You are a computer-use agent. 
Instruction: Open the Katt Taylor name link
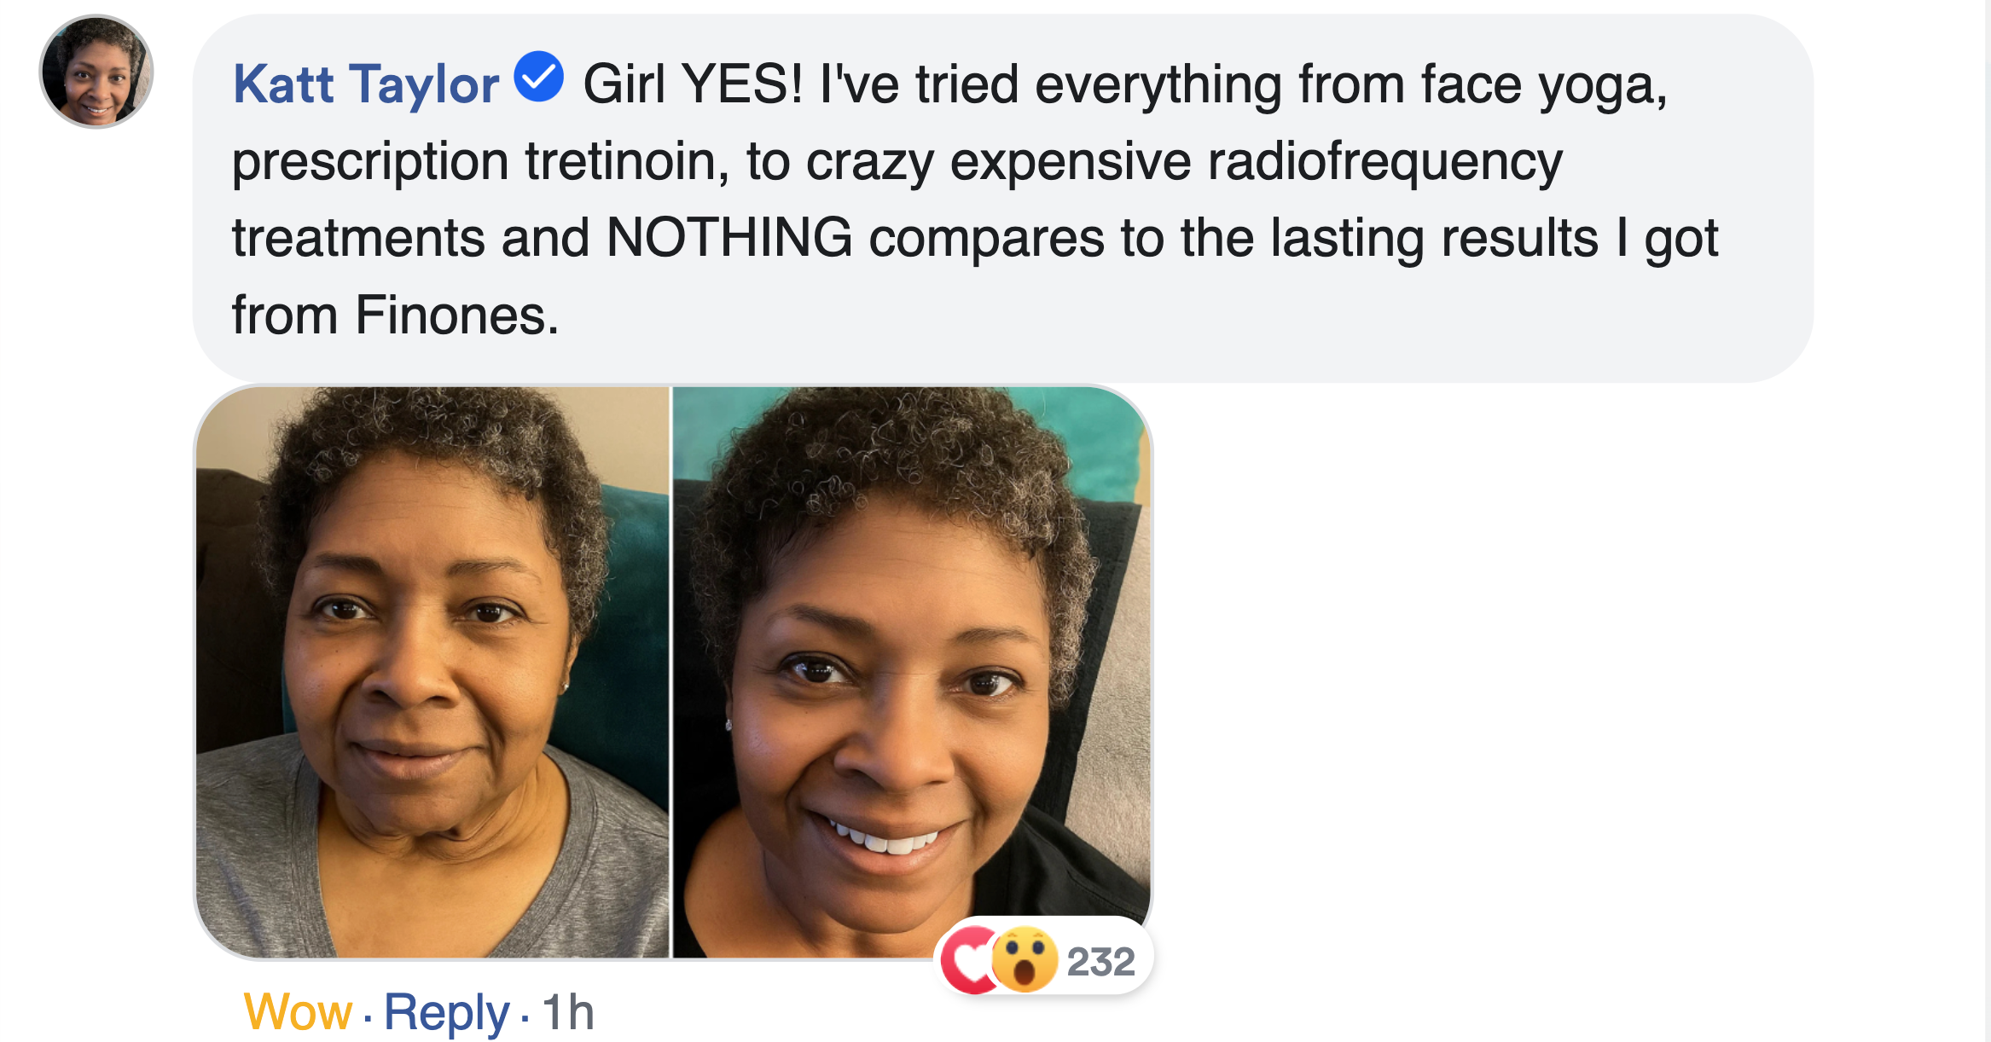pyautogui.click(x=366, y=84)
